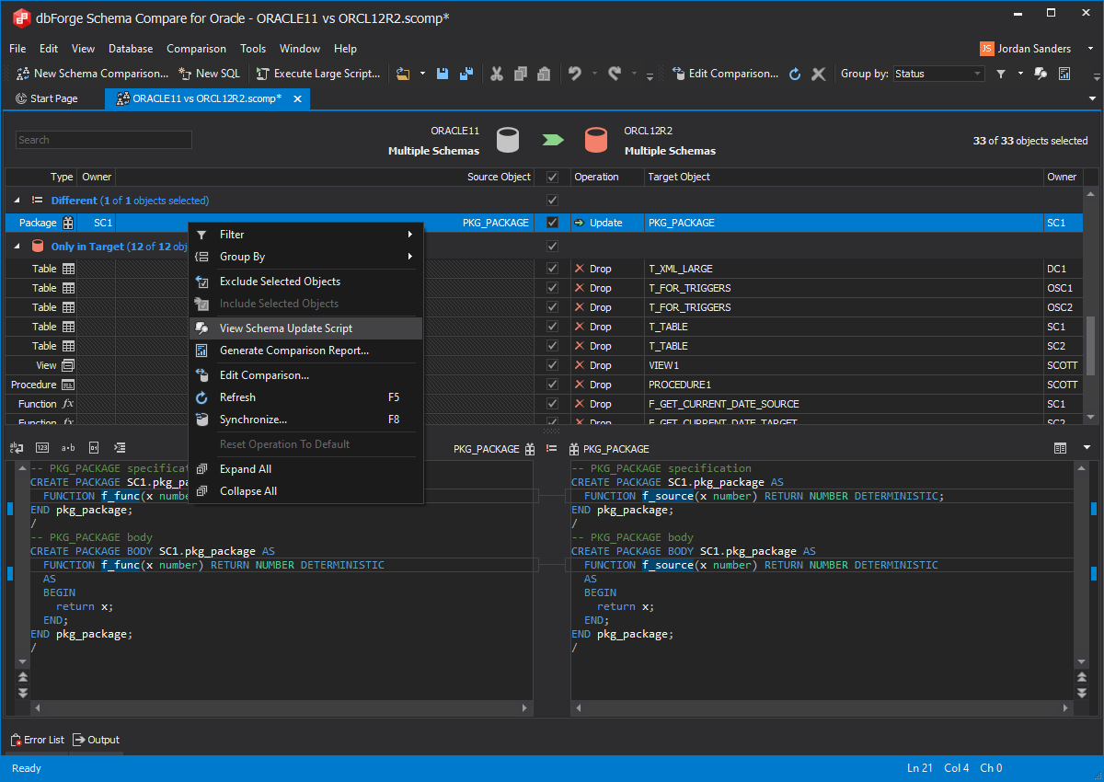
Task: Click the Cut scissors icon
Action: coord(497,74)
